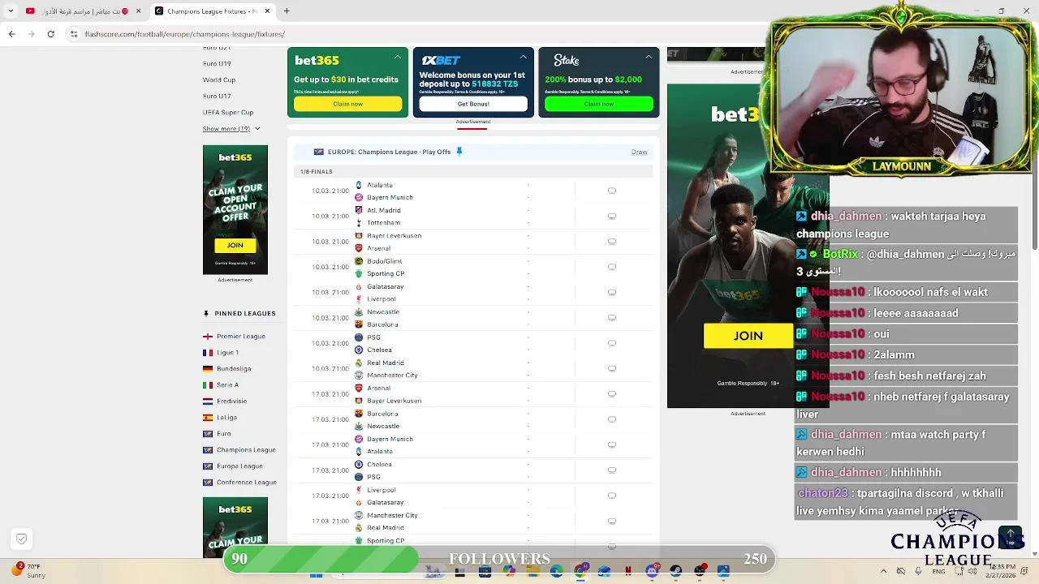Click TV icon for 17.03 Bayern Munich vs Atalanta
This screenshot has height=584, width=1039.
[x=612, y=445]
